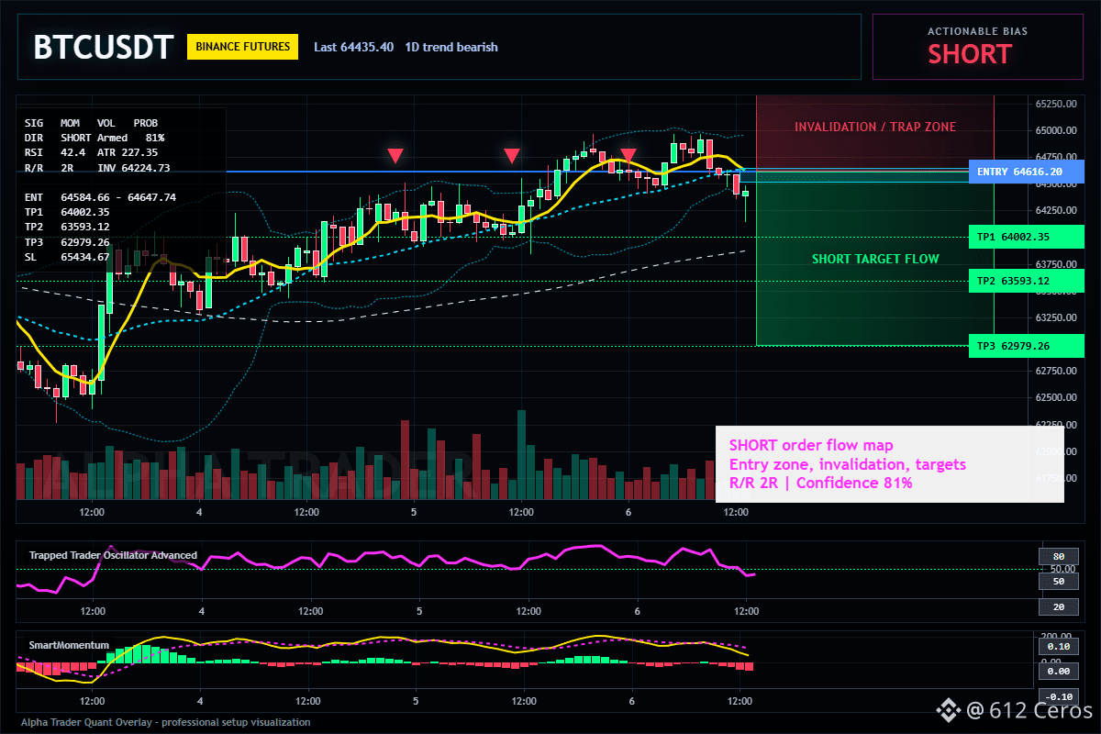
Task: Click the BINANCE FUTURES yellow badge
Action: [242, 47]
